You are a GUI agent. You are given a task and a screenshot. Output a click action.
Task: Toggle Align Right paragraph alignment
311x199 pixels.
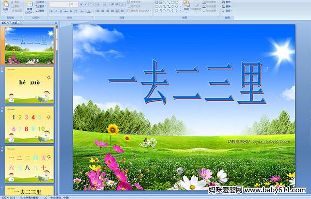[108, 11]
